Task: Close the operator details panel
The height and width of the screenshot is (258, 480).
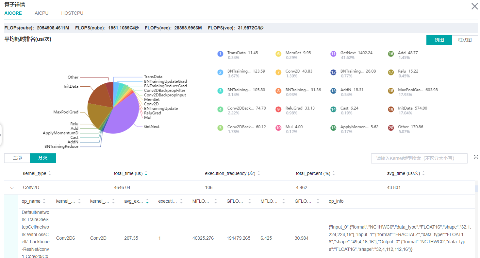Action: (474, 6)
